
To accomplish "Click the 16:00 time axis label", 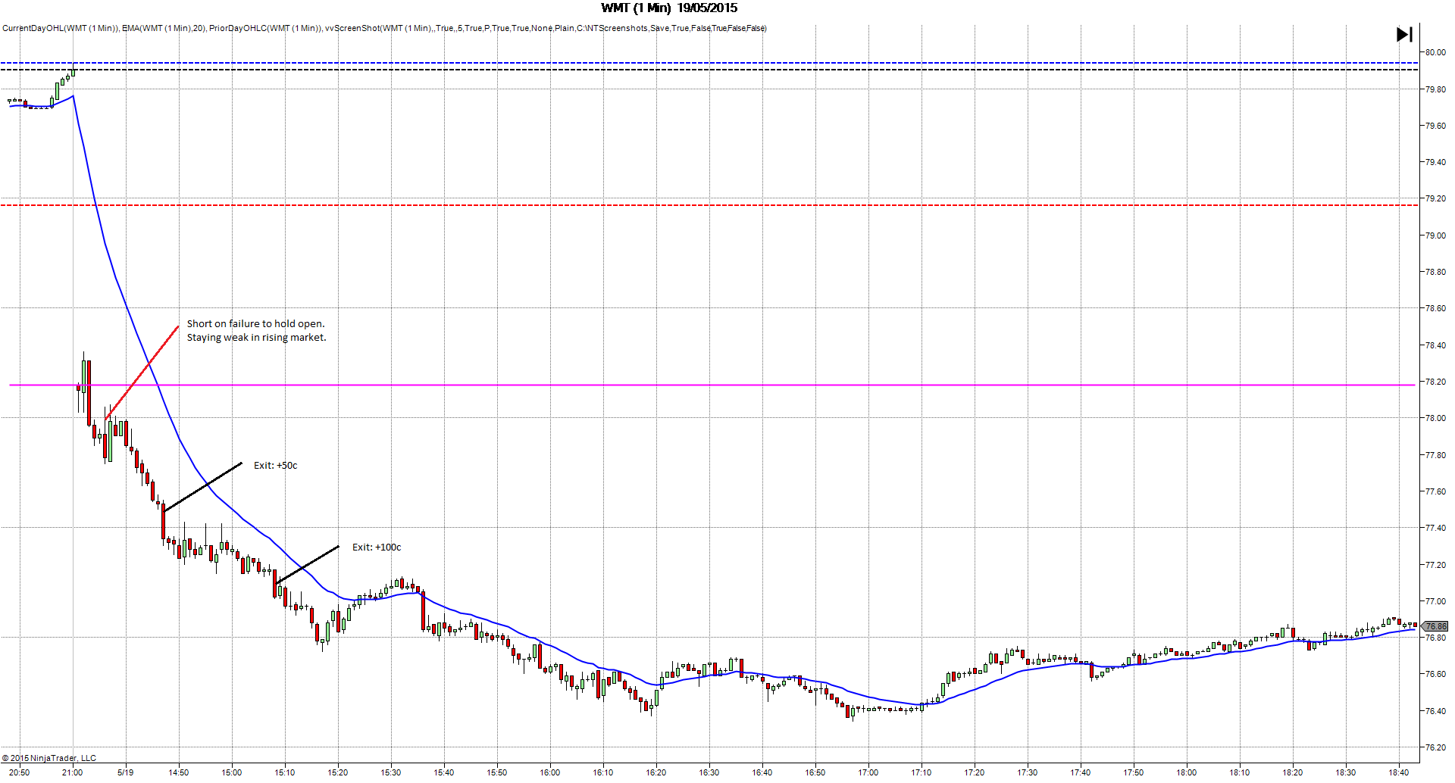I will point(550,772).
